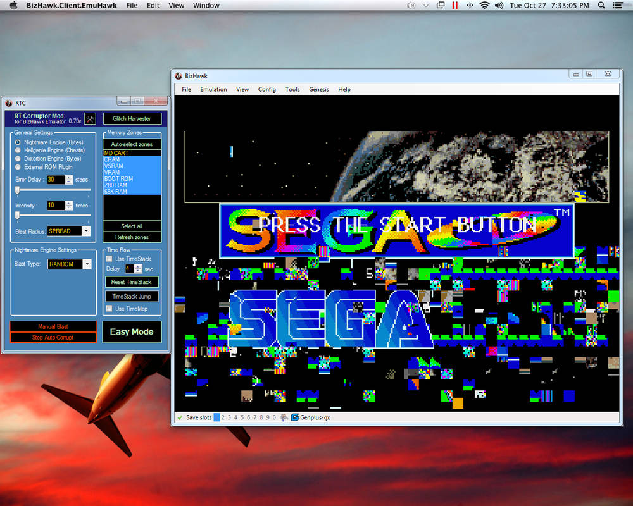Select MD CART memory zone

coord(132,153)
